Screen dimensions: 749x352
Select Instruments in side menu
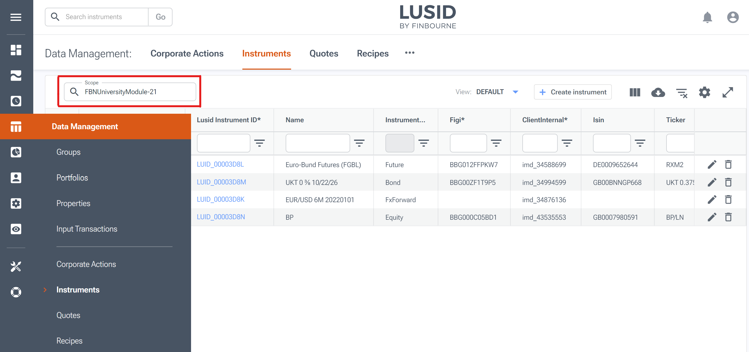78,290
